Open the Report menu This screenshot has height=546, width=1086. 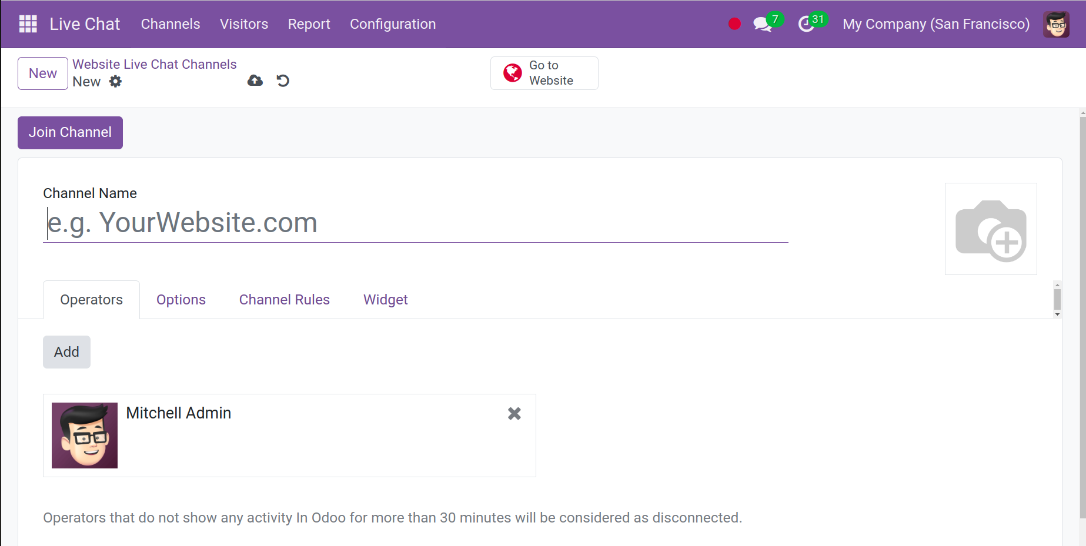coord(309,24)
